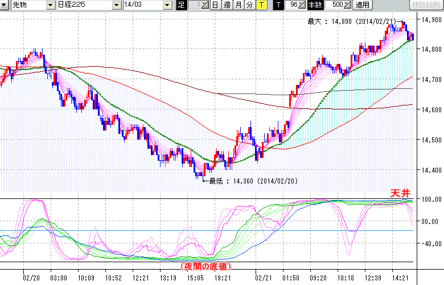Viewport: 444px width, 285px height.
Task: Click the black 足 label
Action: pyautogui.click(x=181, y=5)
